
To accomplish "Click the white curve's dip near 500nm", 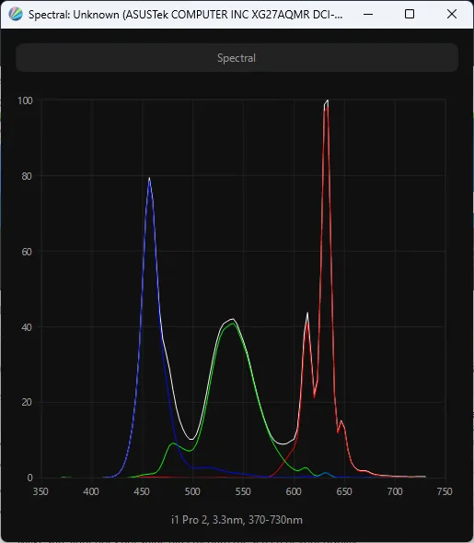I will [191, 440].
